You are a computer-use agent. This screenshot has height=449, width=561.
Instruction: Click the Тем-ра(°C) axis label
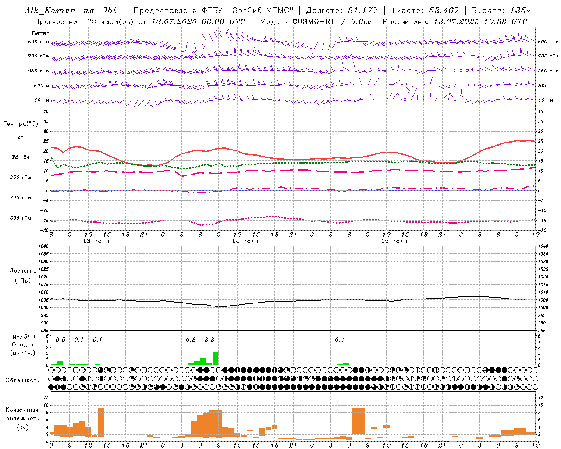point(21,124)
